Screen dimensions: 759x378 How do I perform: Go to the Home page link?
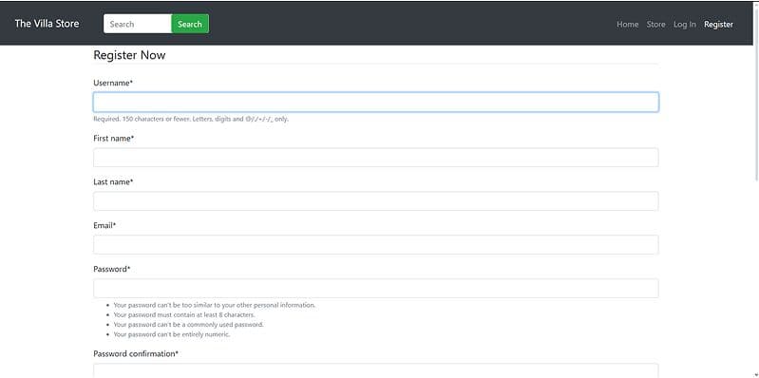(627, 24)
